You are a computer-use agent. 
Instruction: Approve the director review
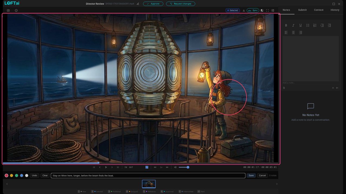click(x=153, y=4)
